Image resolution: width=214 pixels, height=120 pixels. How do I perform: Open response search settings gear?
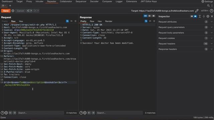coord(85,113)
